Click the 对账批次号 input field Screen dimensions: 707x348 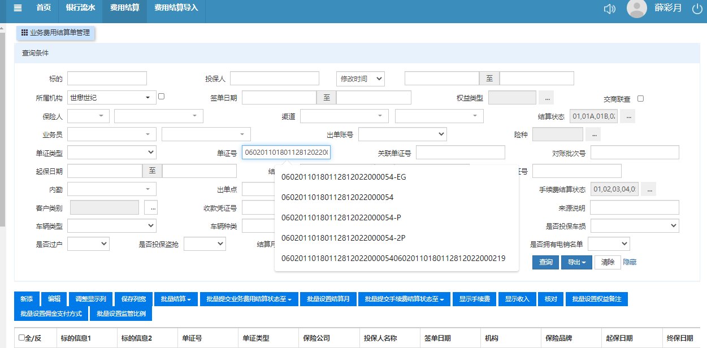pos(634,153)
